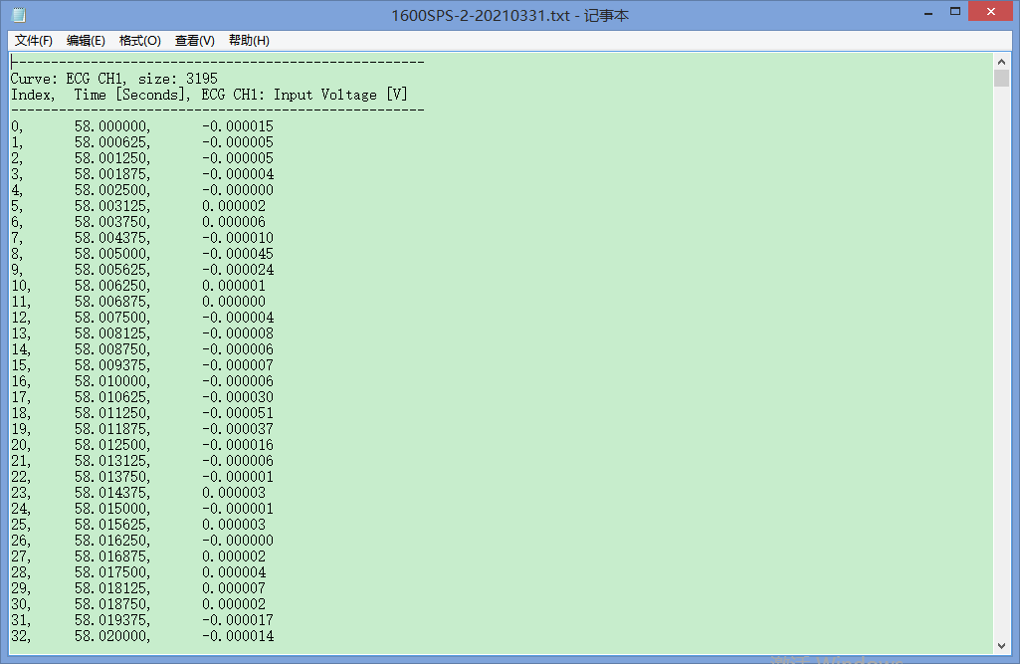
Task: Click voltage -0.000014 in row 32
Action: [238, 637]
